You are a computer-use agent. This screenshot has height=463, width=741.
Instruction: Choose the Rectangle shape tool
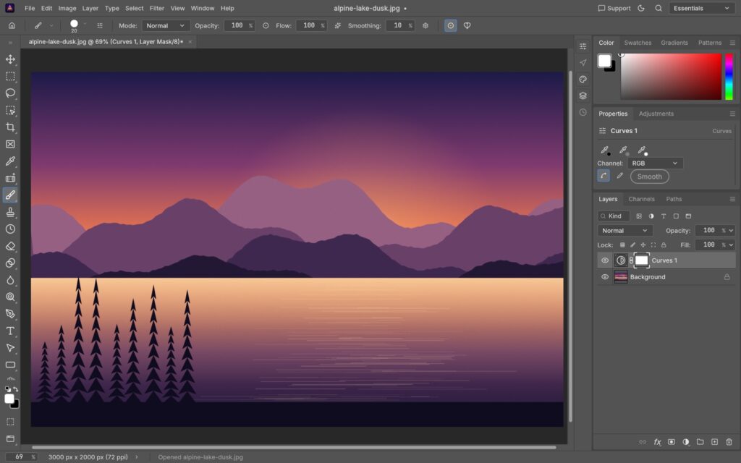10,365
